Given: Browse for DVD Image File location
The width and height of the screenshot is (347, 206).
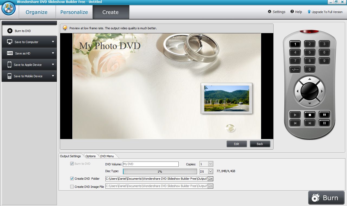Looking at the screenshot, I should pyautogui.click(x=211, y=186).
